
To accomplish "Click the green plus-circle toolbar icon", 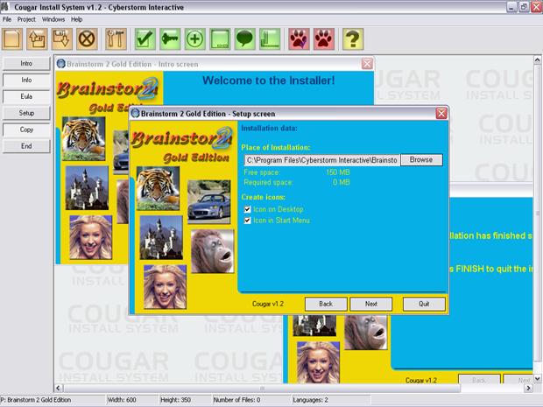I will point(195,39).
